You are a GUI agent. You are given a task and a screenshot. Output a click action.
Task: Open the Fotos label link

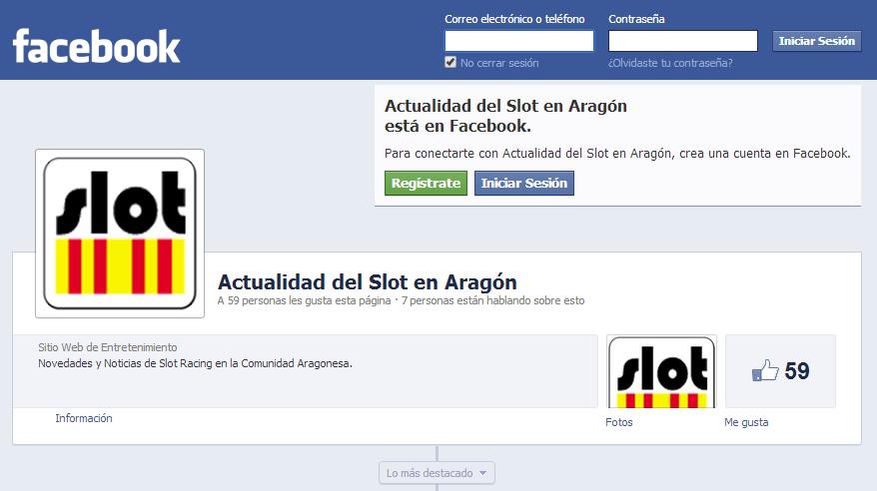coord(618,422)
